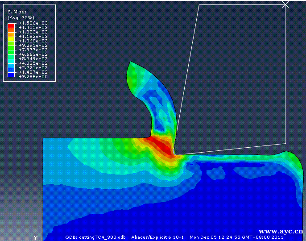
Task: Select the maximum value +1.586e+03 in legend
Action: coord(33,23)
